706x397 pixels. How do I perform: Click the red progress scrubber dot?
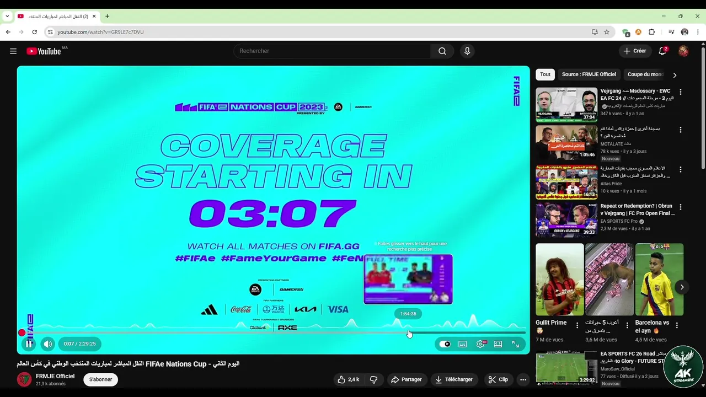point(22,332)
